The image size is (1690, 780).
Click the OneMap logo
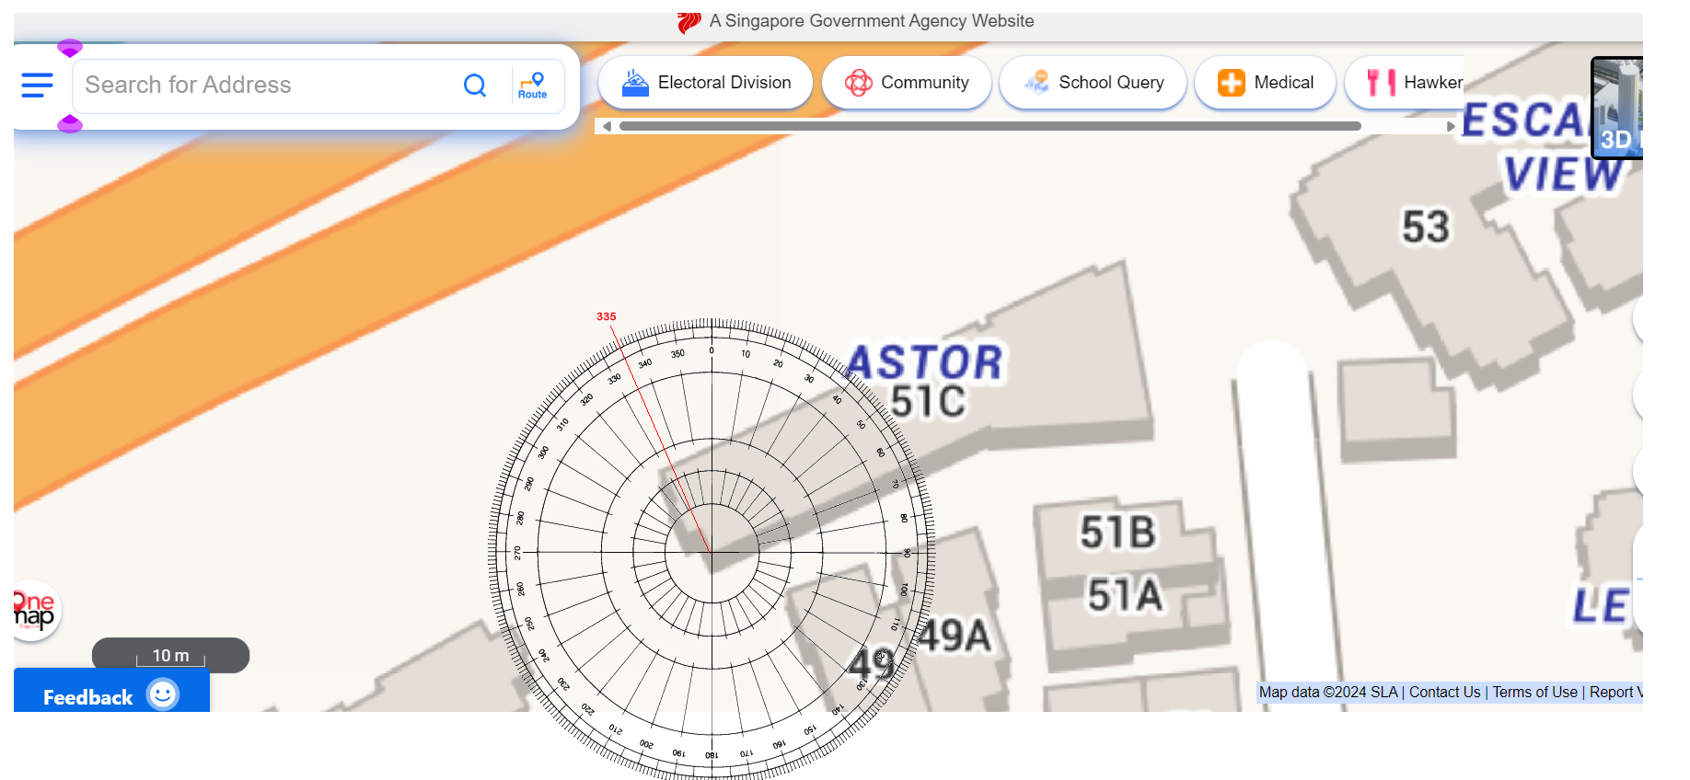[x=34, y=610]
